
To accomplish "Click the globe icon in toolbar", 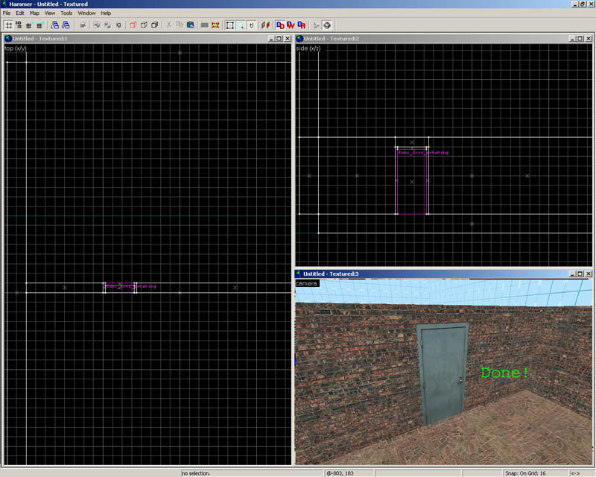I will (x=327, y=25).
